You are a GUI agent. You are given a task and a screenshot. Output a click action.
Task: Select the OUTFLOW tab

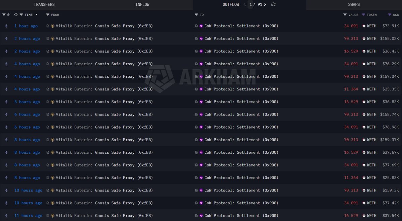[x=231, y=5]
